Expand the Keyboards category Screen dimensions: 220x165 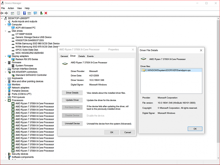point(6,78)
